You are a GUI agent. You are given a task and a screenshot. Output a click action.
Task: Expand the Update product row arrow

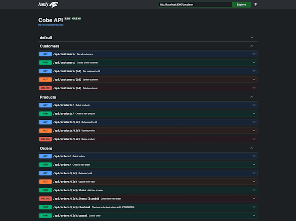[254, 130]
